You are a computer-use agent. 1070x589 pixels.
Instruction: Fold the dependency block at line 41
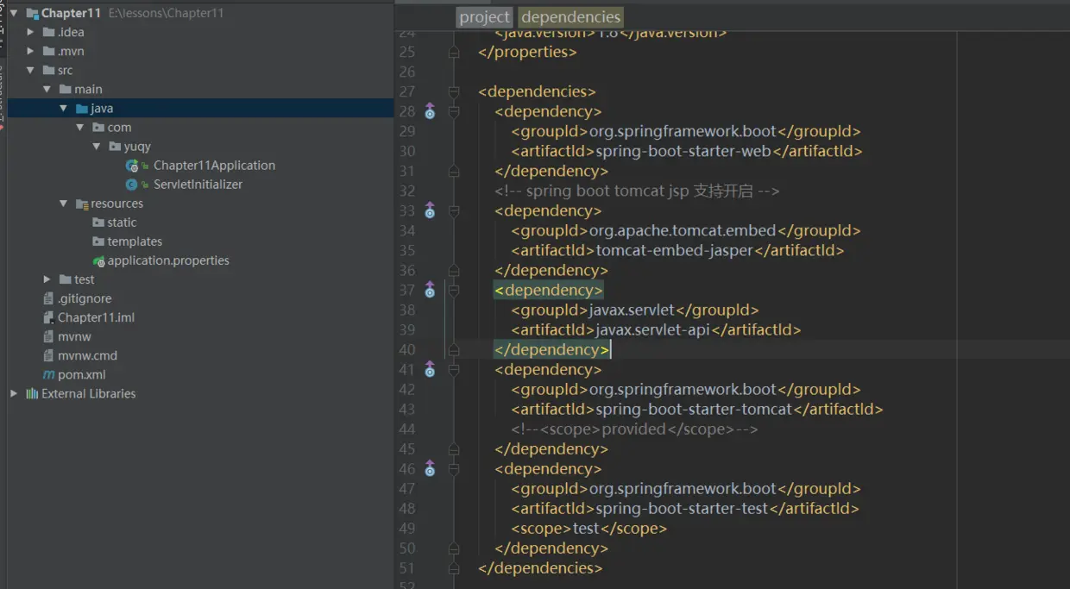point(454,369)
